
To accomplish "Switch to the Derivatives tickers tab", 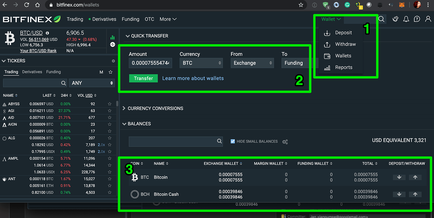I will [x=32, y=72].
